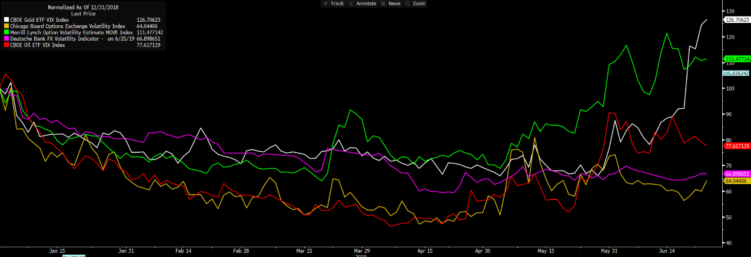Click the 90 y-axis label
This screenshot has width=751, height=257.
729,114
